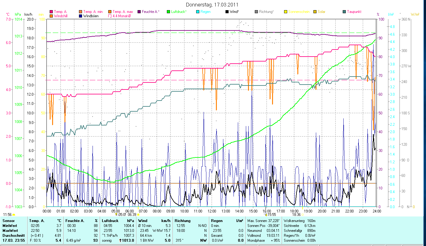Image resolution: width=426 pixels, height=246 pixels.
Task: Click the pressure trend up arrow beside 1013.0
Action: coord(121,240)
